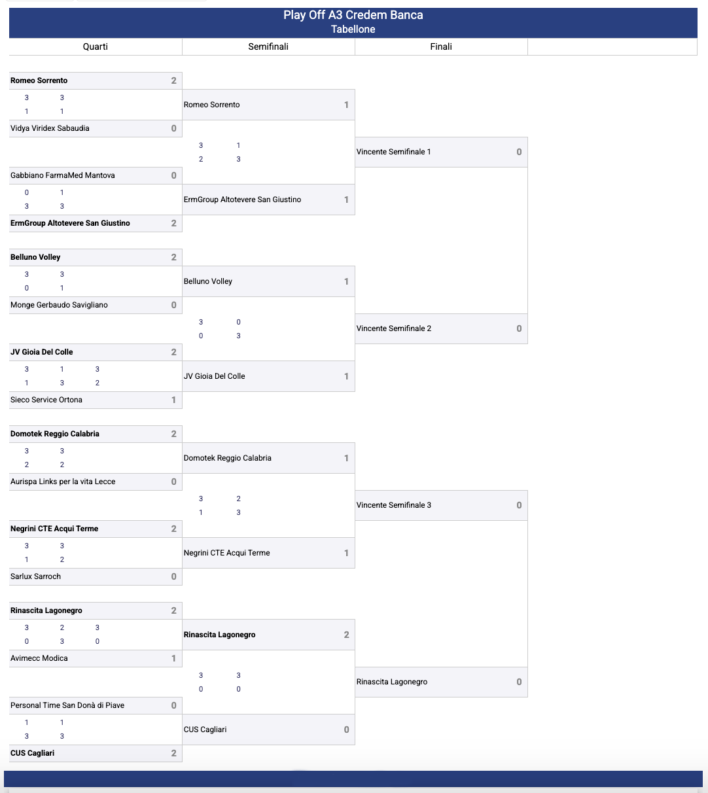Image resolution: width=708 pixels, height=793 pixels.
Task: Click Gabbiano FarmaMed Mantova in the bracket
Action: tap(63, 175)
